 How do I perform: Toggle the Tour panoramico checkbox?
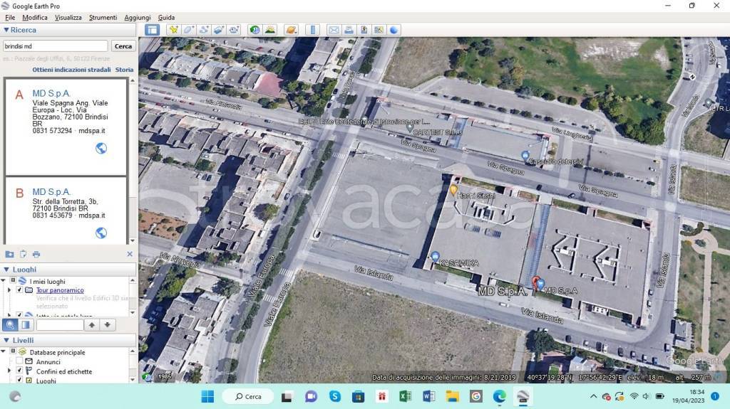[x=19, y=290]
